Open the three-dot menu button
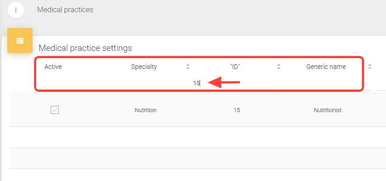Screen dimensions: 386x181 [16, 10]
